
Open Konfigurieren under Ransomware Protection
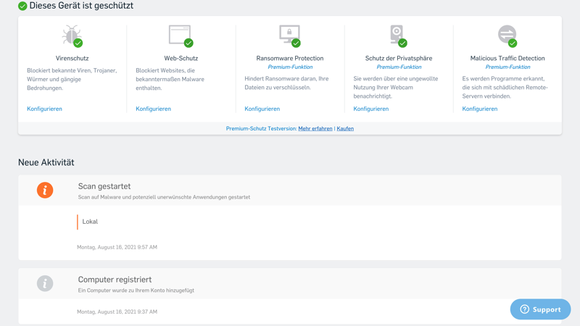click(x=262, y=109)
